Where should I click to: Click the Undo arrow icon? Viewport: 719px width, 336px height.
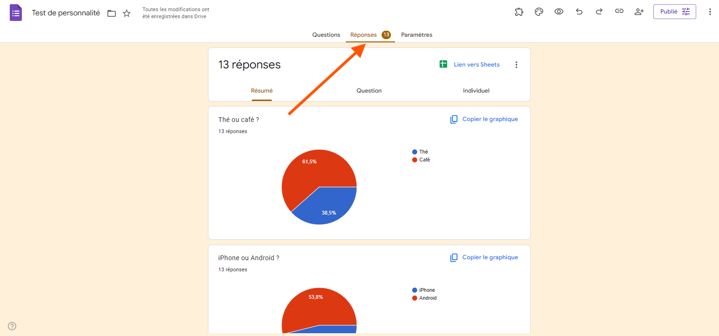(579, 11)
